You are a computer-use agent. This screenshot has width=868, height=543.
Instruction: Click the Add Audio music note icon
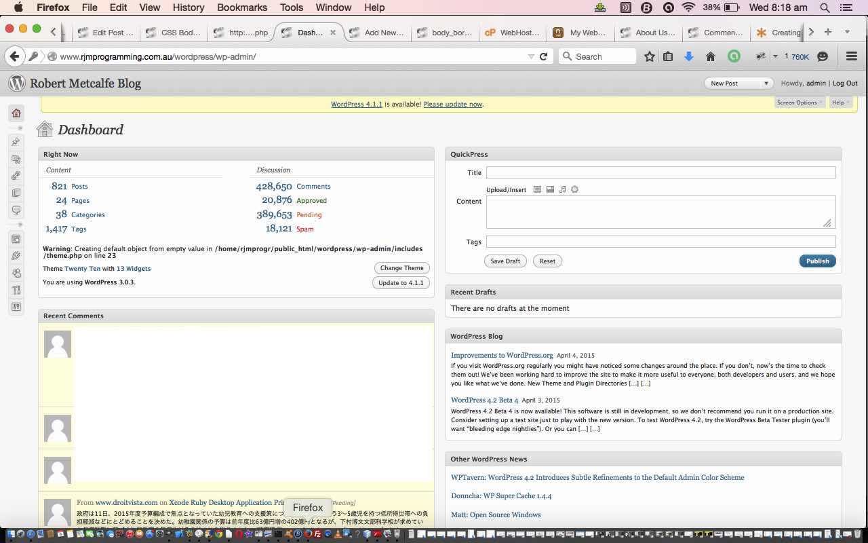click(562, 189)
